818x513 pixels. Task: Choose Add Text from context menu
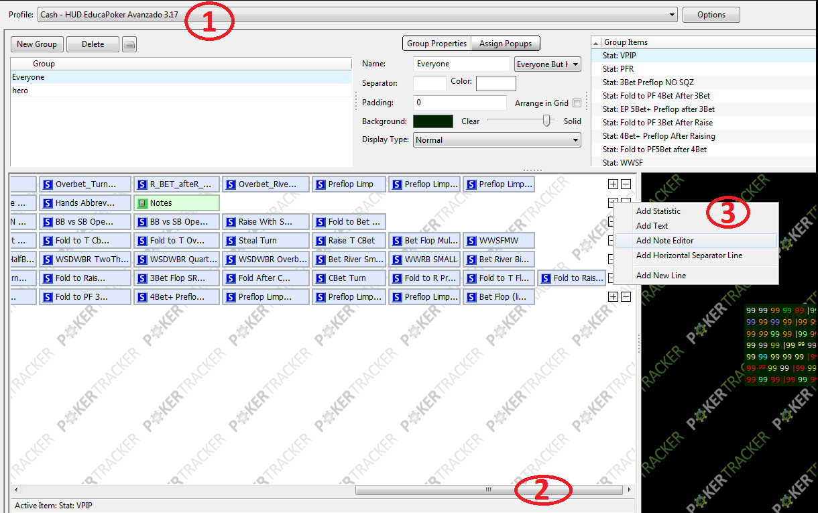(695, 226)
